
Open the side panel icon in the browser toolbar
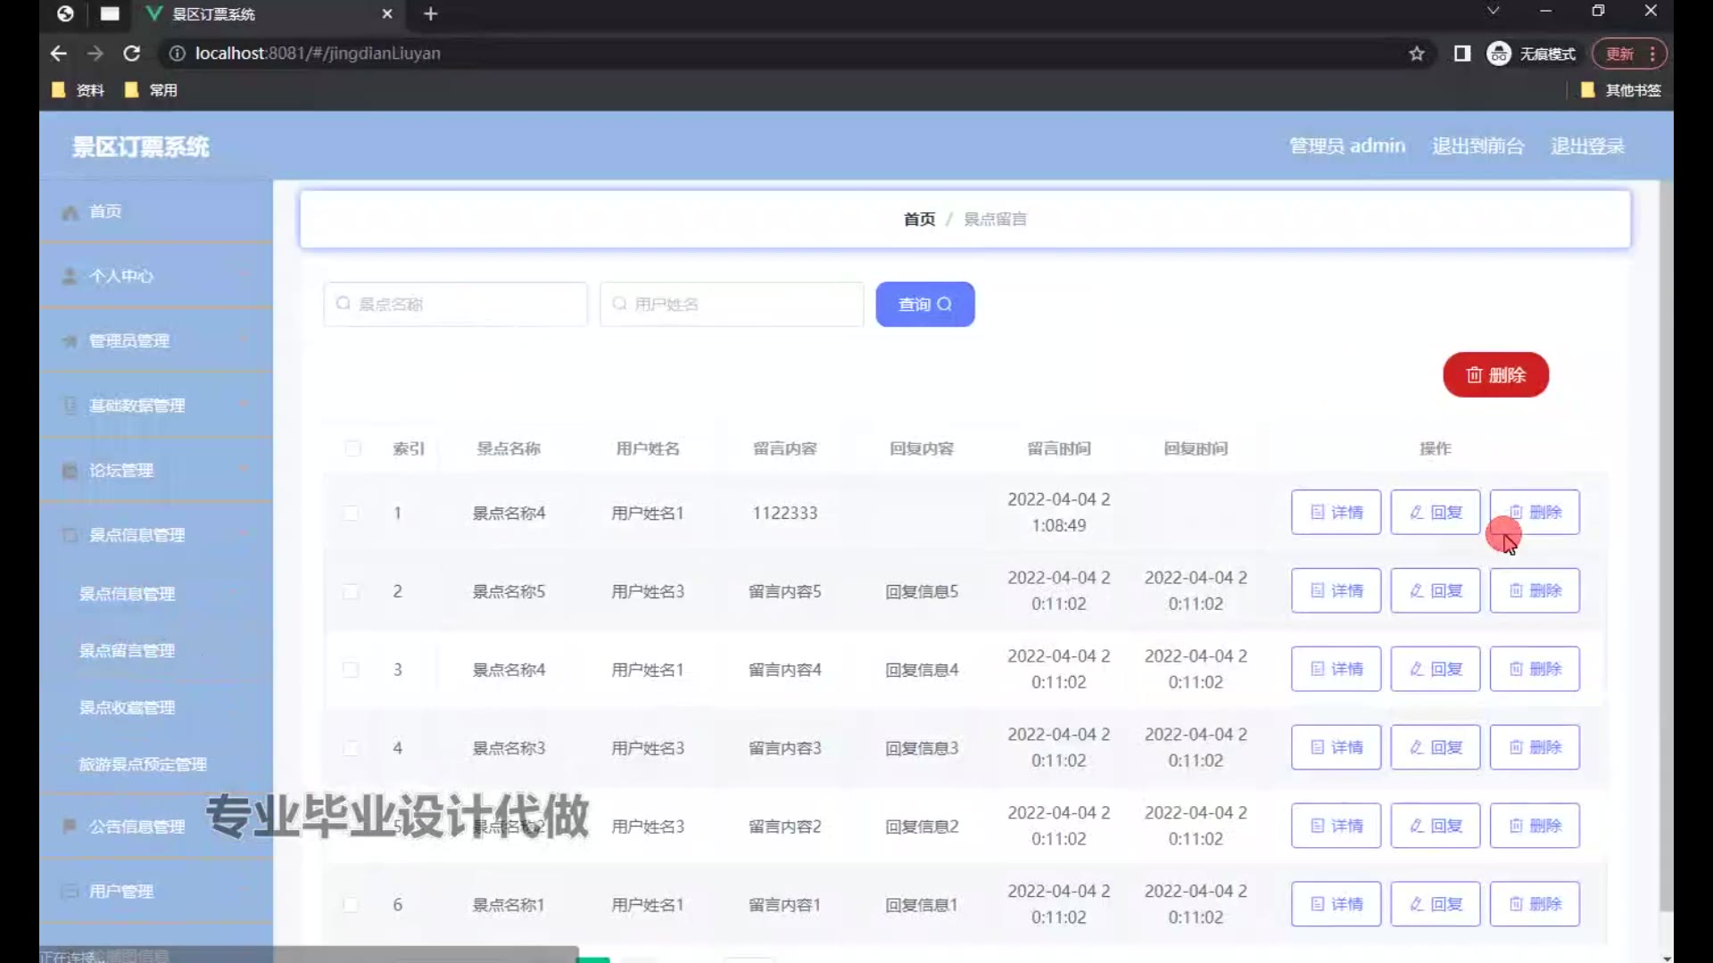pyautogui.click(x=1461, y=53)
